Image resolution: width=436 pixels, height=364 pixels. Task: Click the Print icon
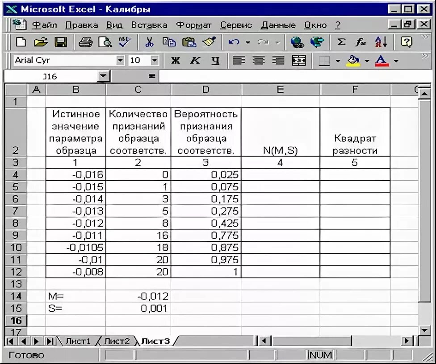[x=86, y=42]
